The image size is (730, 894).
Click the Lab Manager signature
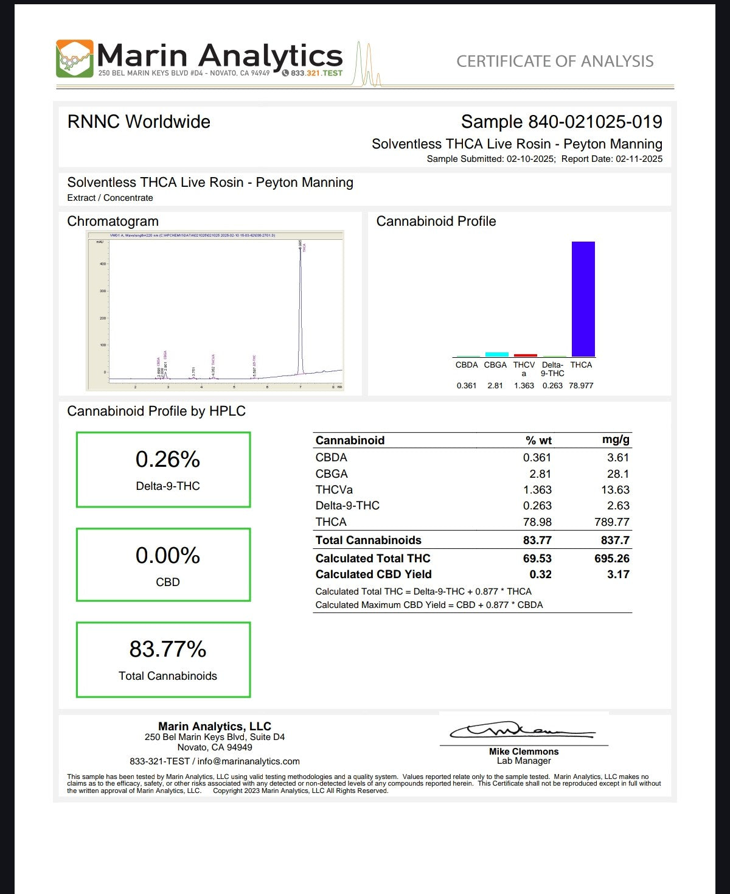pyautogui.click(x=522, y=730)
